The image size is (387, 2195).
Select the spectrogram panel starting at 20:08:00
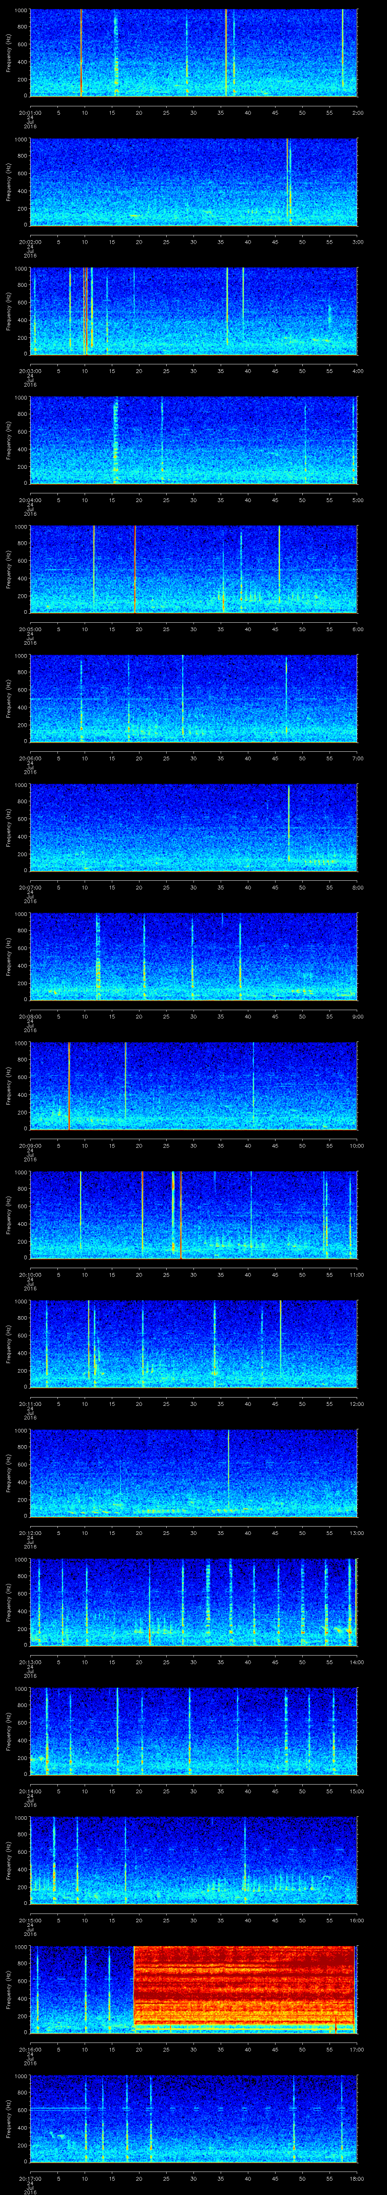click(x=193, y=956)
